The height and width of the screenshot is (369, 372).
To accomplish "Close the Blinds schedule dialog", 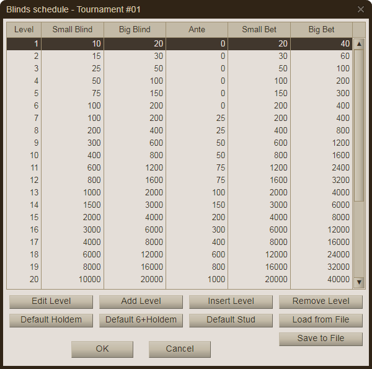I will coord(361,9).
